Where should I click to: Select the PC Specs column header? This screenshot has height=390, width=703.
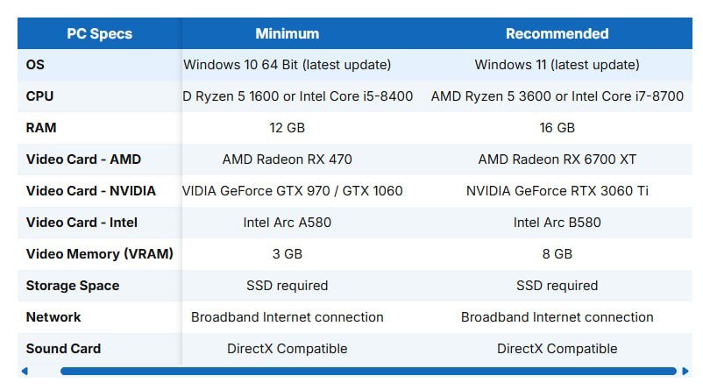[100, 33]
